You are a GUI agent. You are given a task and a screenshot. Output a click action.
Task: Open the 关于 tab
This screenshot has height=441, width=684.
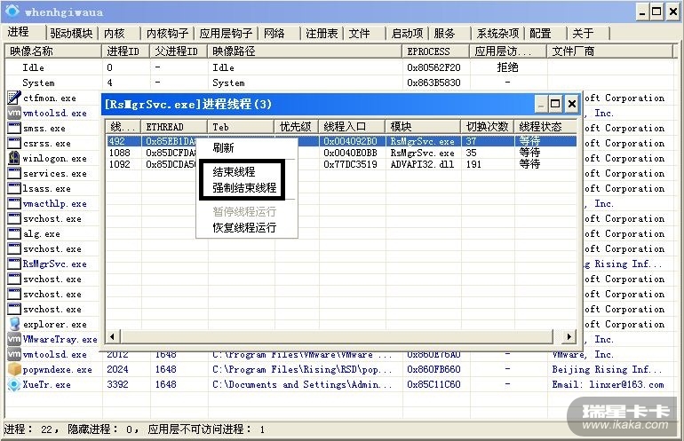pos(584,33)
